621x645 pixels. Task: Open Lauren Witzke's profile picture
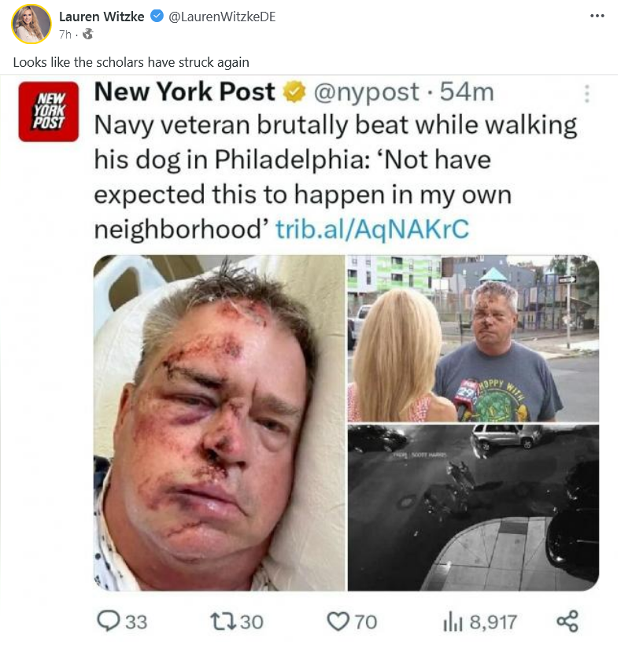pos(31,24)
